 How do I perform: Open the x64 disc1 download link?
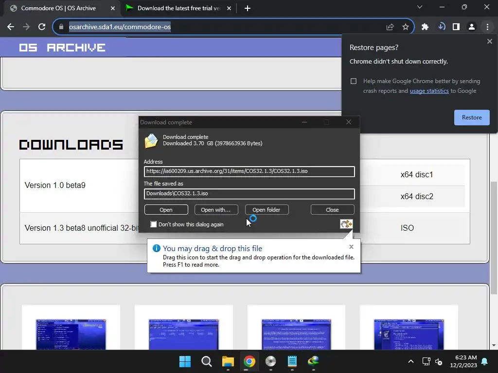416,175
